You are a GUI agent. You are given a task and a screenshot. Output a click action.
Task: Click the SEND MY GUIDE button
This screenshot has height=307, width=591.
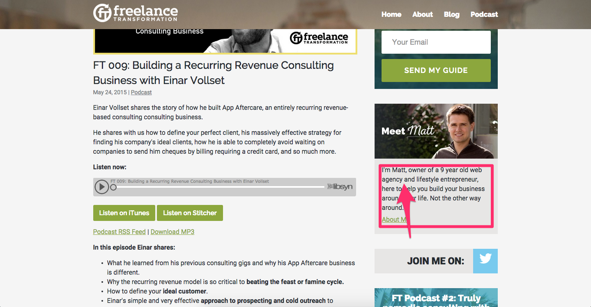coord(436,70)
